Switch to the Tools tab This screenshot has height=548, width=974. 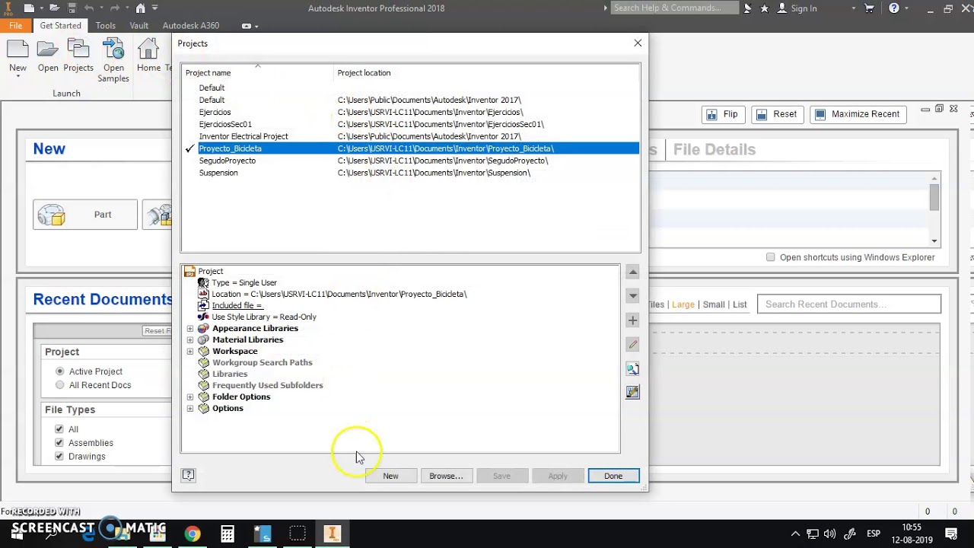pos(106,26)
